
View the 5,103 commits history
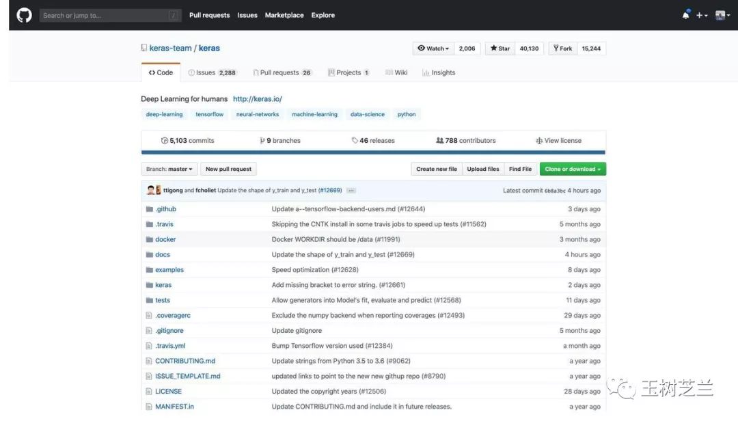click(187, 140)
